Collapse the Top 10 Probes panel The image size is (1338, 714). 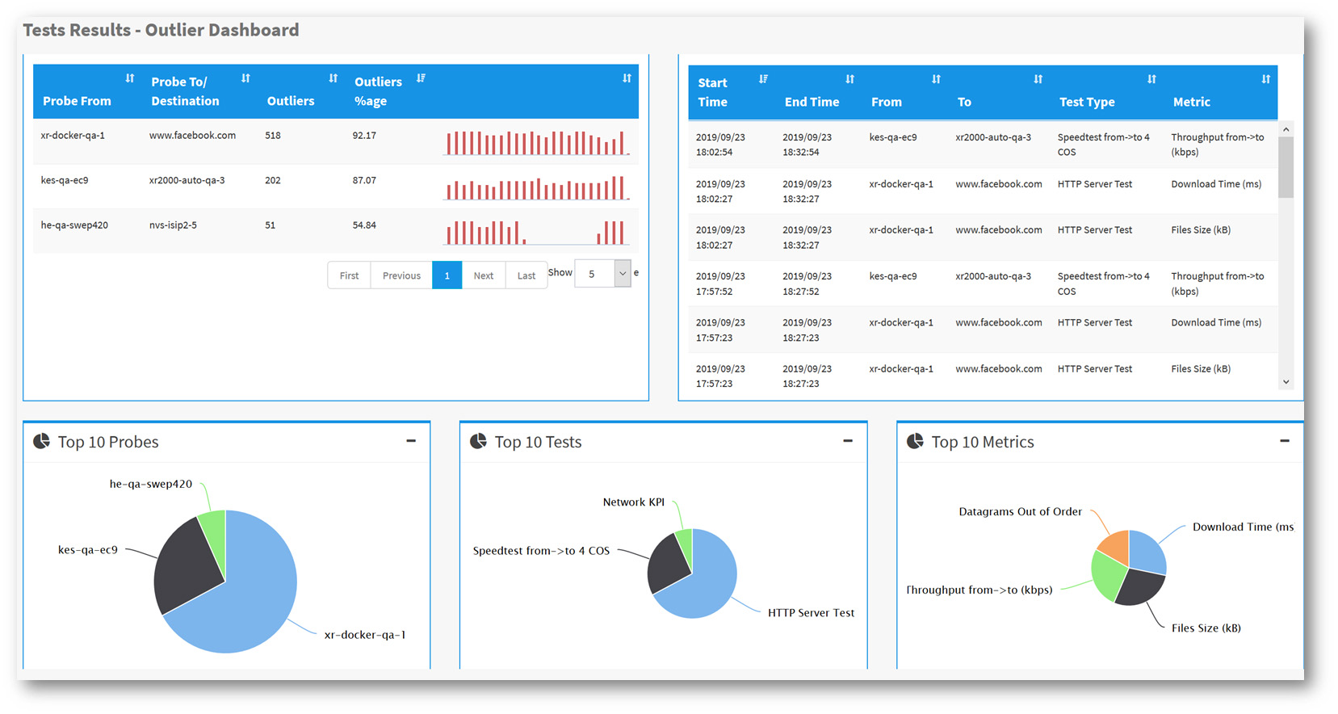(411, 441)
